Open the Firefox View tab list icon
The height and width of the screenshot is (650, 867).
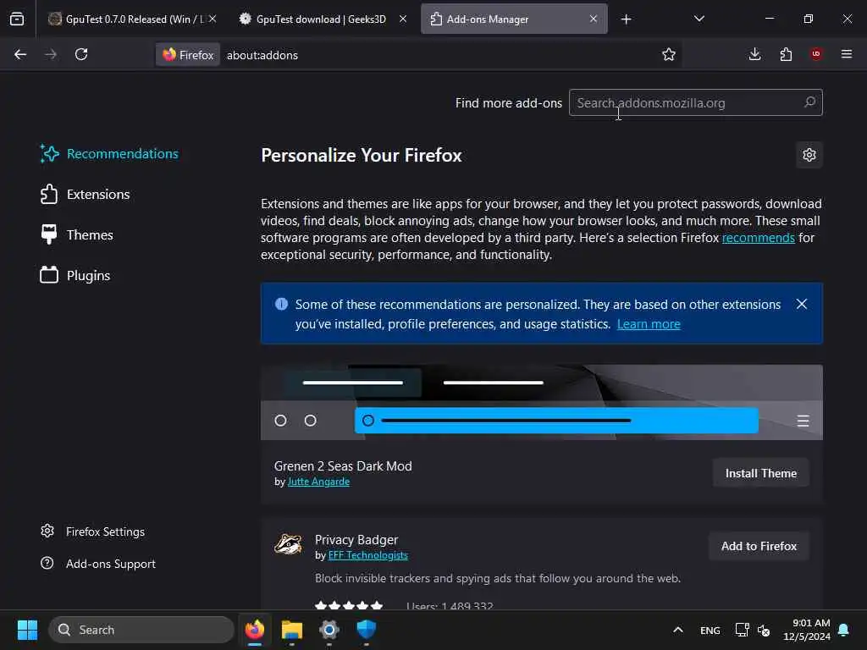coord(17,19)
